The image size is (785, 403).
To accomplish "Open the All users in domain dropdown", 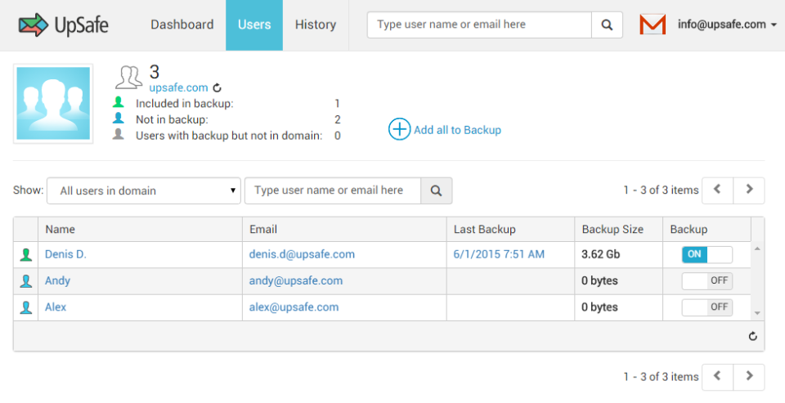I will click(x=144, y=190).
